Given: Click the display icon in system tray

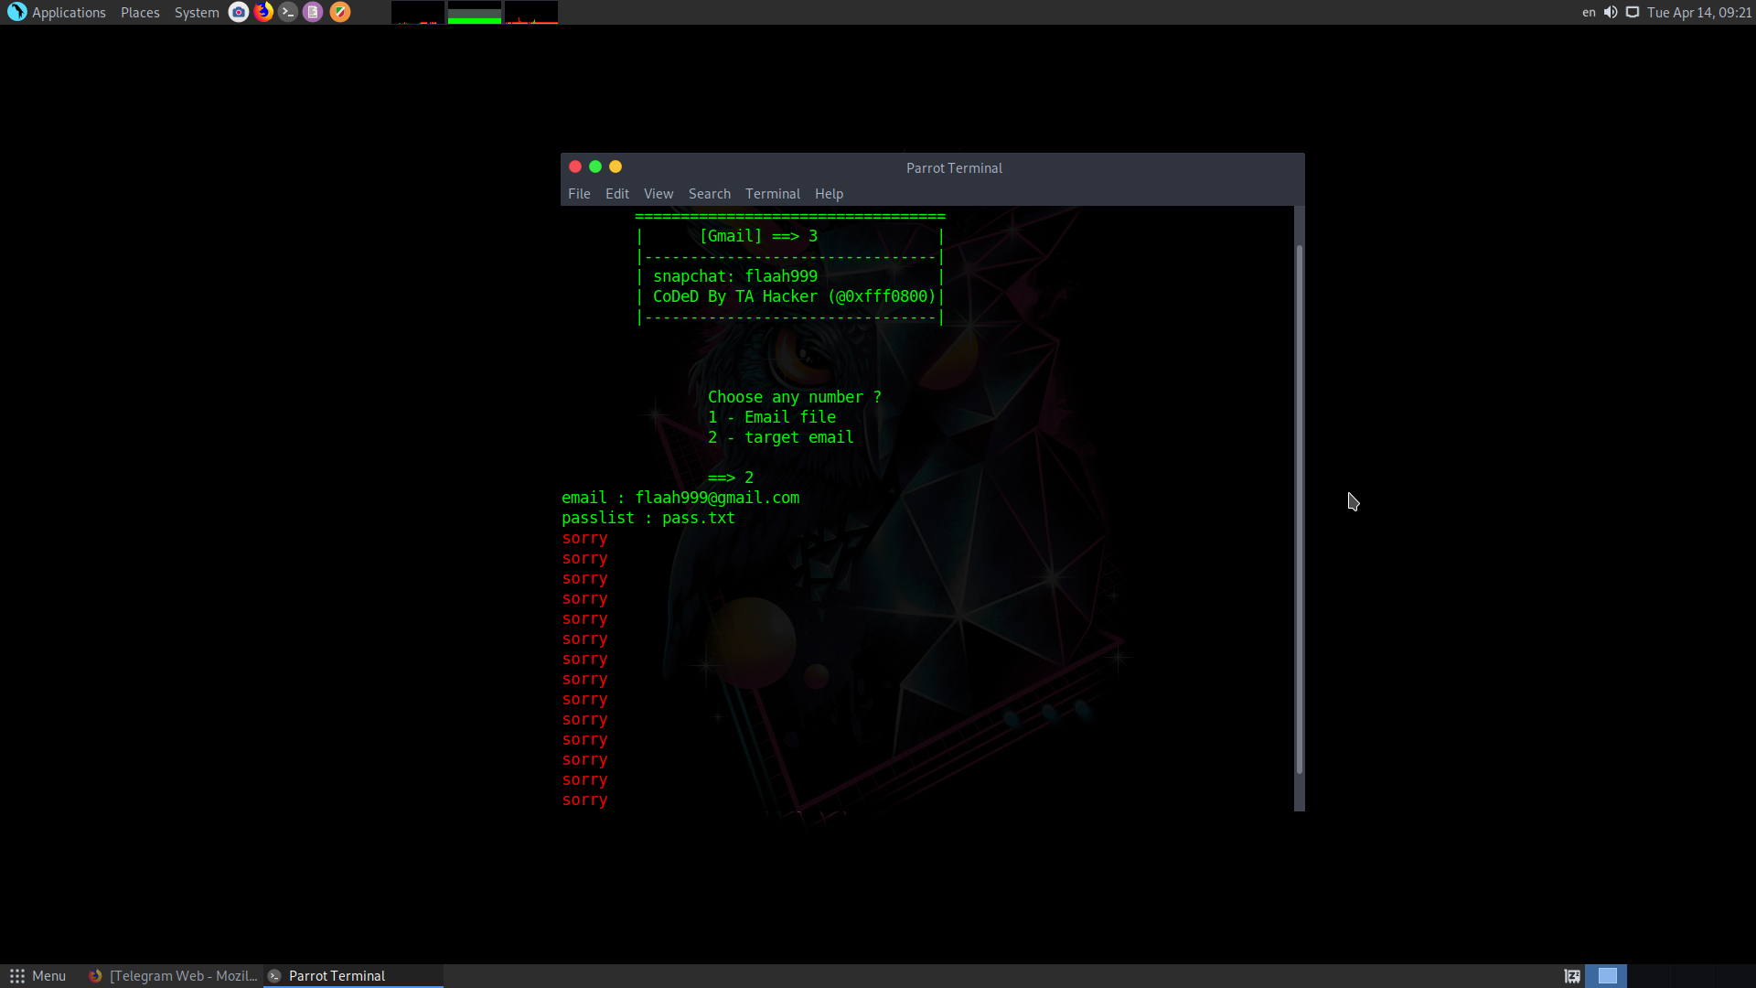Looking at the screenshot, I should [x=1633, y=12].
